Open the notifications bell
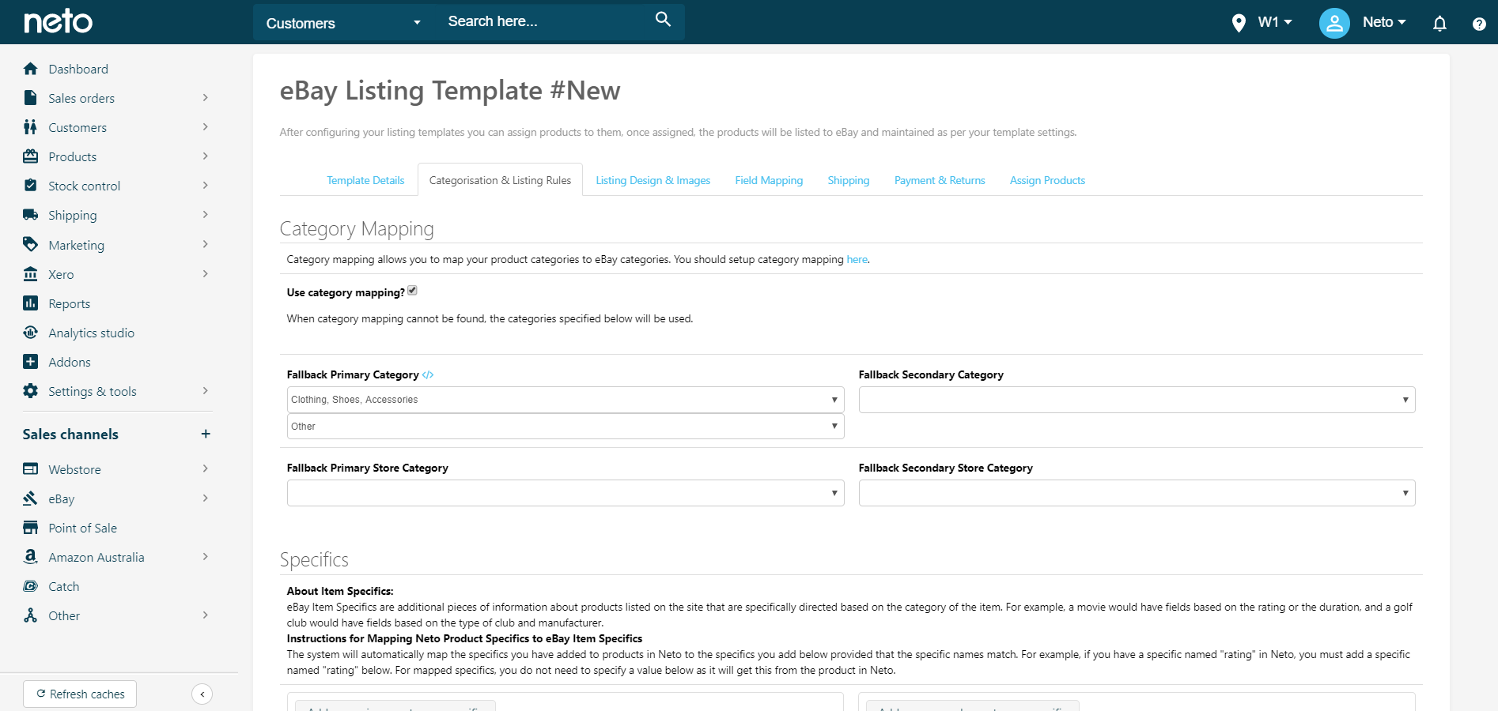 (1439, 23)
